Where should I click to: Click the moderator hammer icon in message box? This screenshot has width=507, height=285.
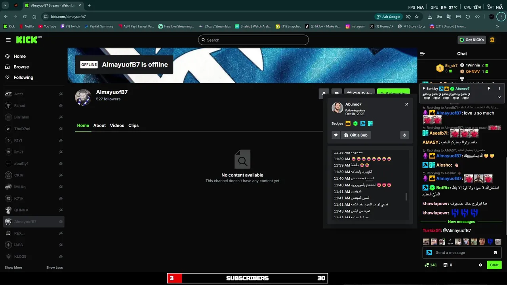[429, 253]
